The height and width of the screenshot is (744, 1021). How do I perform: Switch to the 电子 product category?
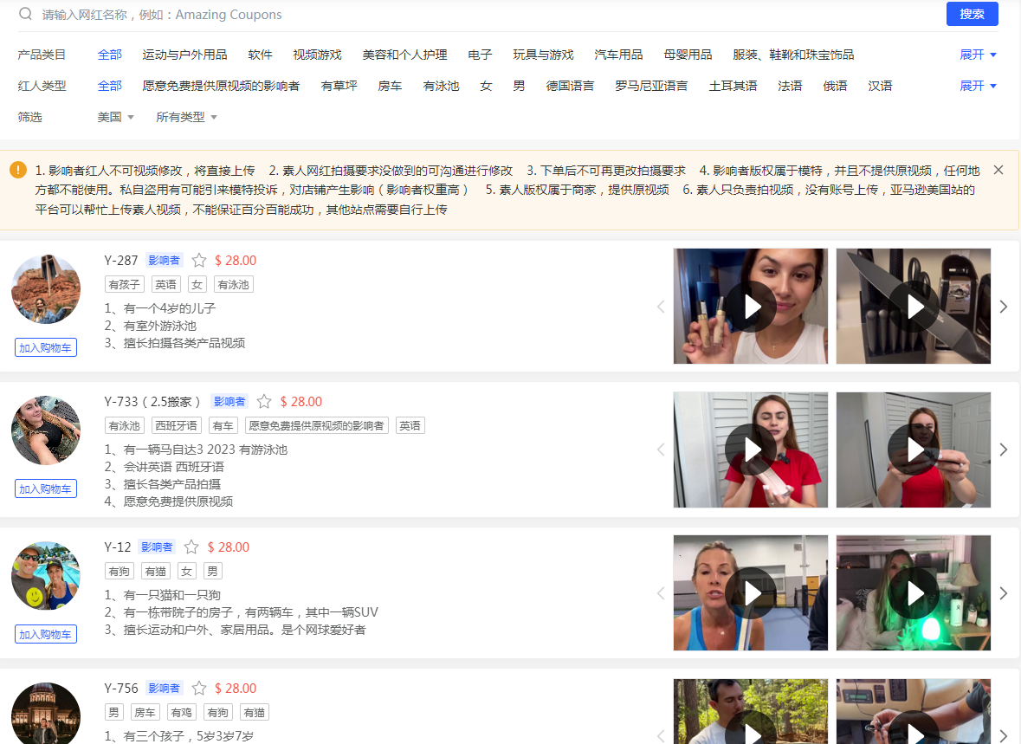point(480,54)
